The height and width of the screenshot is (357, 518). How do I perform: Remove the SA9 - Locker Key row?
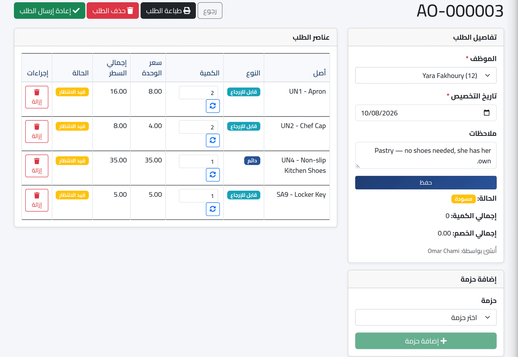coord(37,200)
